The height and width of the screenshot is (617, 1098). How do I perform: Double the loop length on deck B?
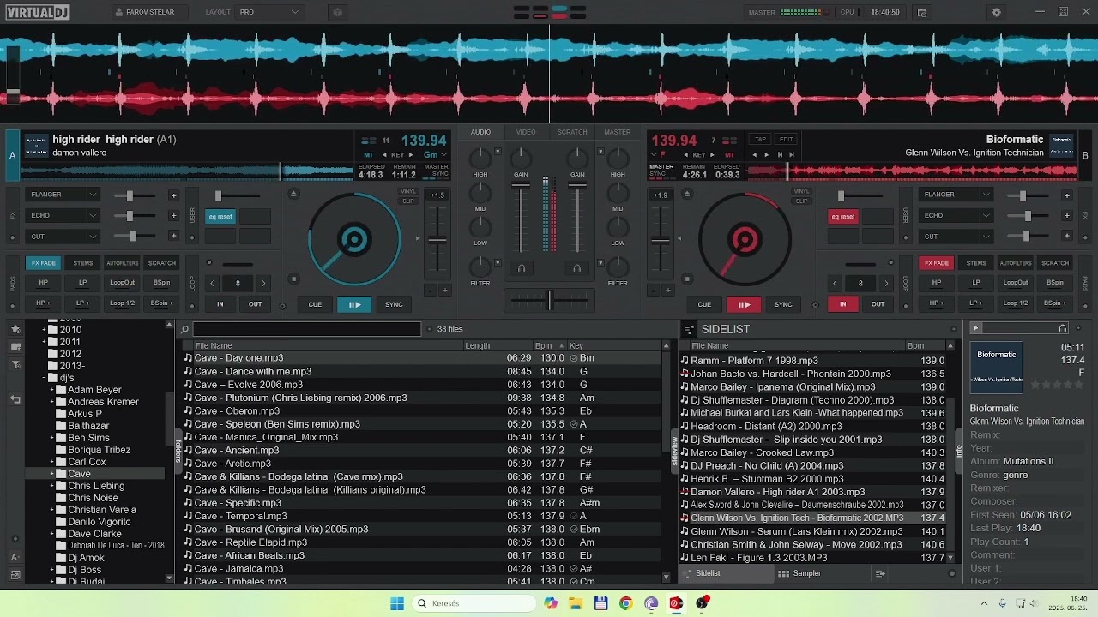click(x=886, y=283)
